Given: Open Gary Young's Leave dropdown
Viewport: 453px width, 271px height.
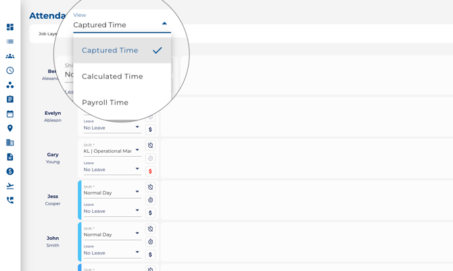Looking at the screenshot, I should (x=112, y=168).
